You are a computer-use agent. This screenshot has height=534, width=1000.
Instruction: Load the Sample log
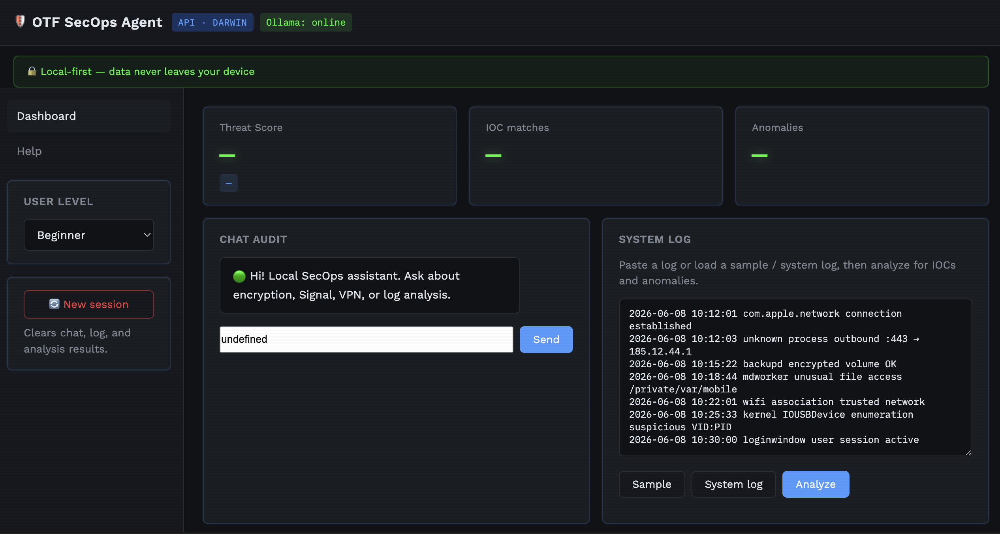click(652, 484)
